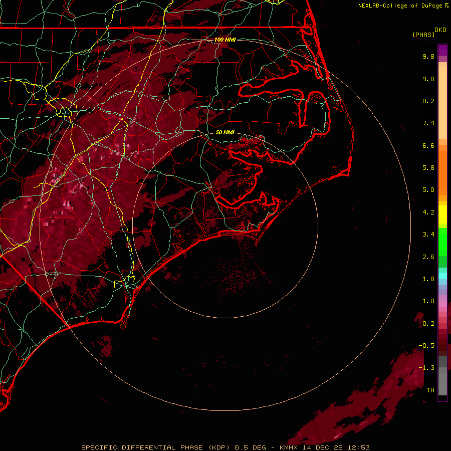
Task: Pick the bright yellow segment beside 4.2
Action: 442,214
